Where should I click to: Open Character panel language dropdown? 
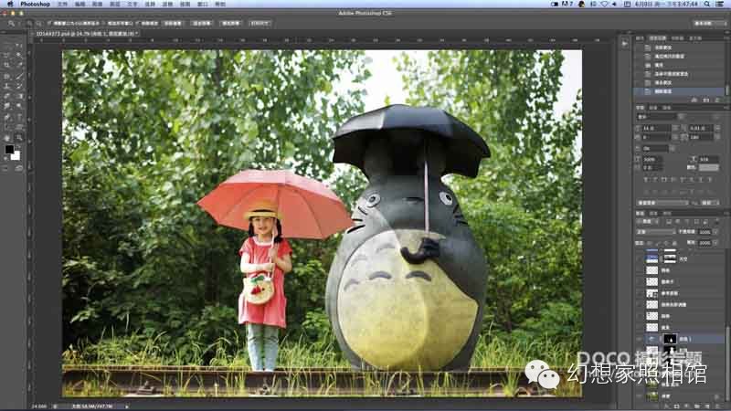pyautogui.click(x=662, y=203)
